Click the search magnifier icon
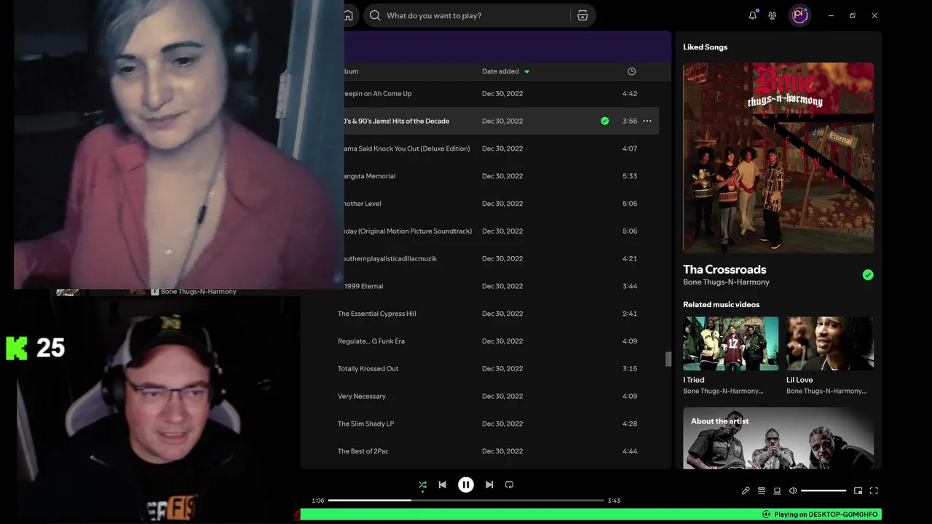This screenshot has width=932, height=524. pyautogui.click(x=375, y=15)
